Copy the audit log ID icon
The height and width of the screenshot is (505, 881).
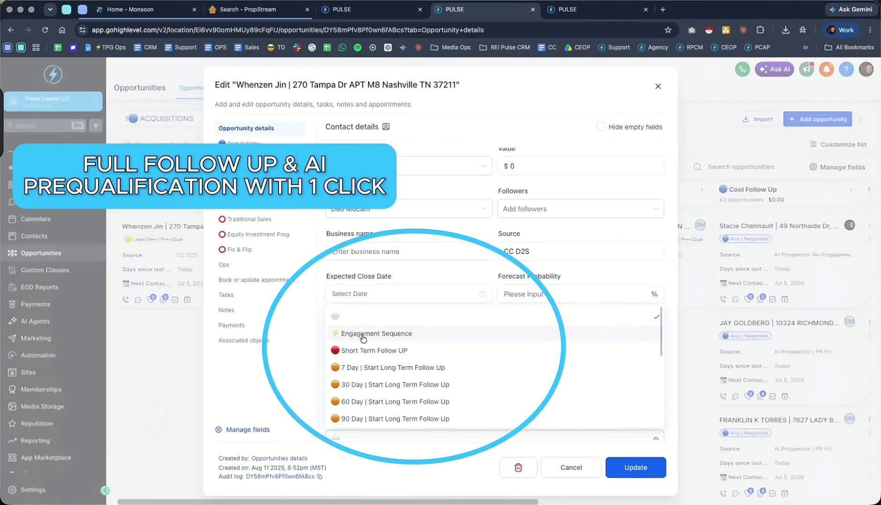pos(320,476)
